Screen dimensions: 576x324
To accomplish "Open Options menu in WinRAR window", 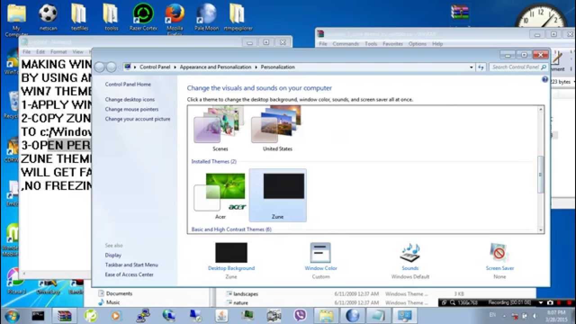I will (x=417, y=44).
